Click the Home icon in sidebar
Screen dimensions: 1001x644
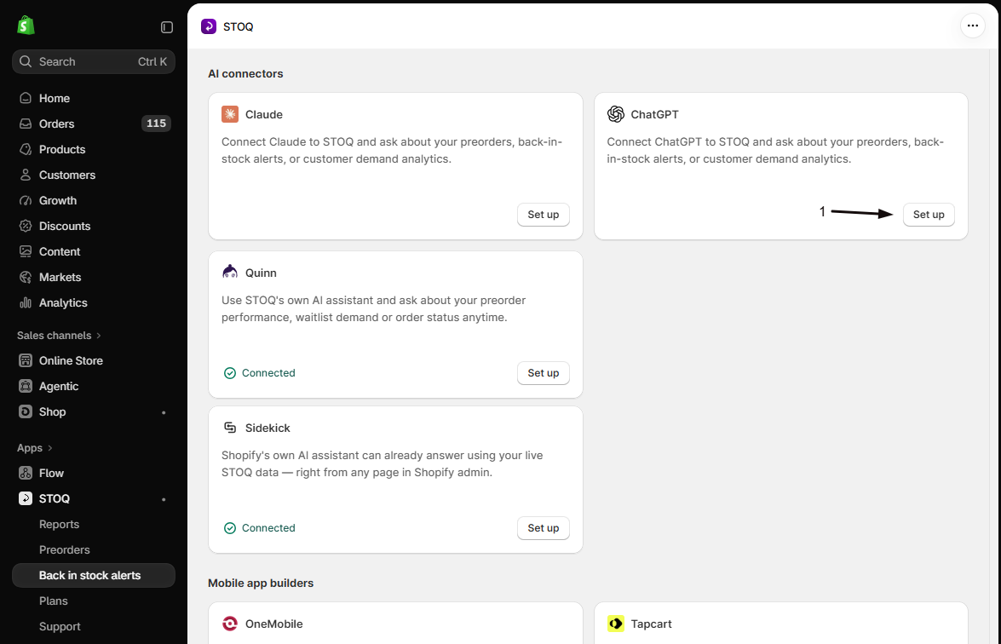26,98
